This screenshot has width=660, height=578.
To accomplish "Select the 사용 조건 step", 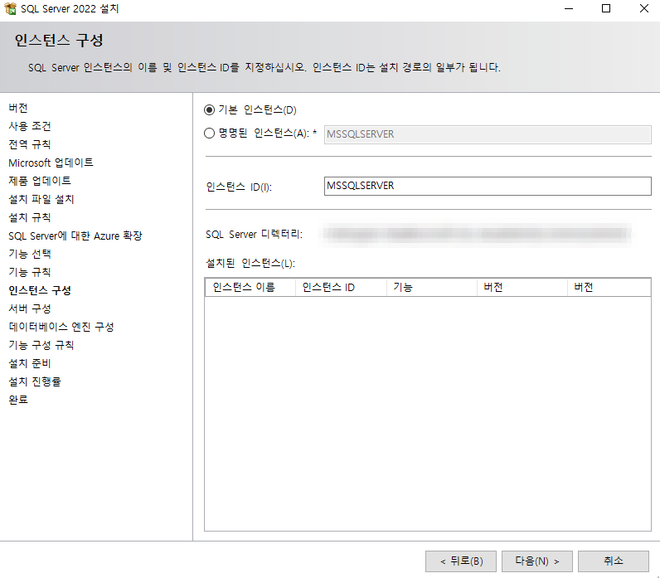I will click(30, 126).
